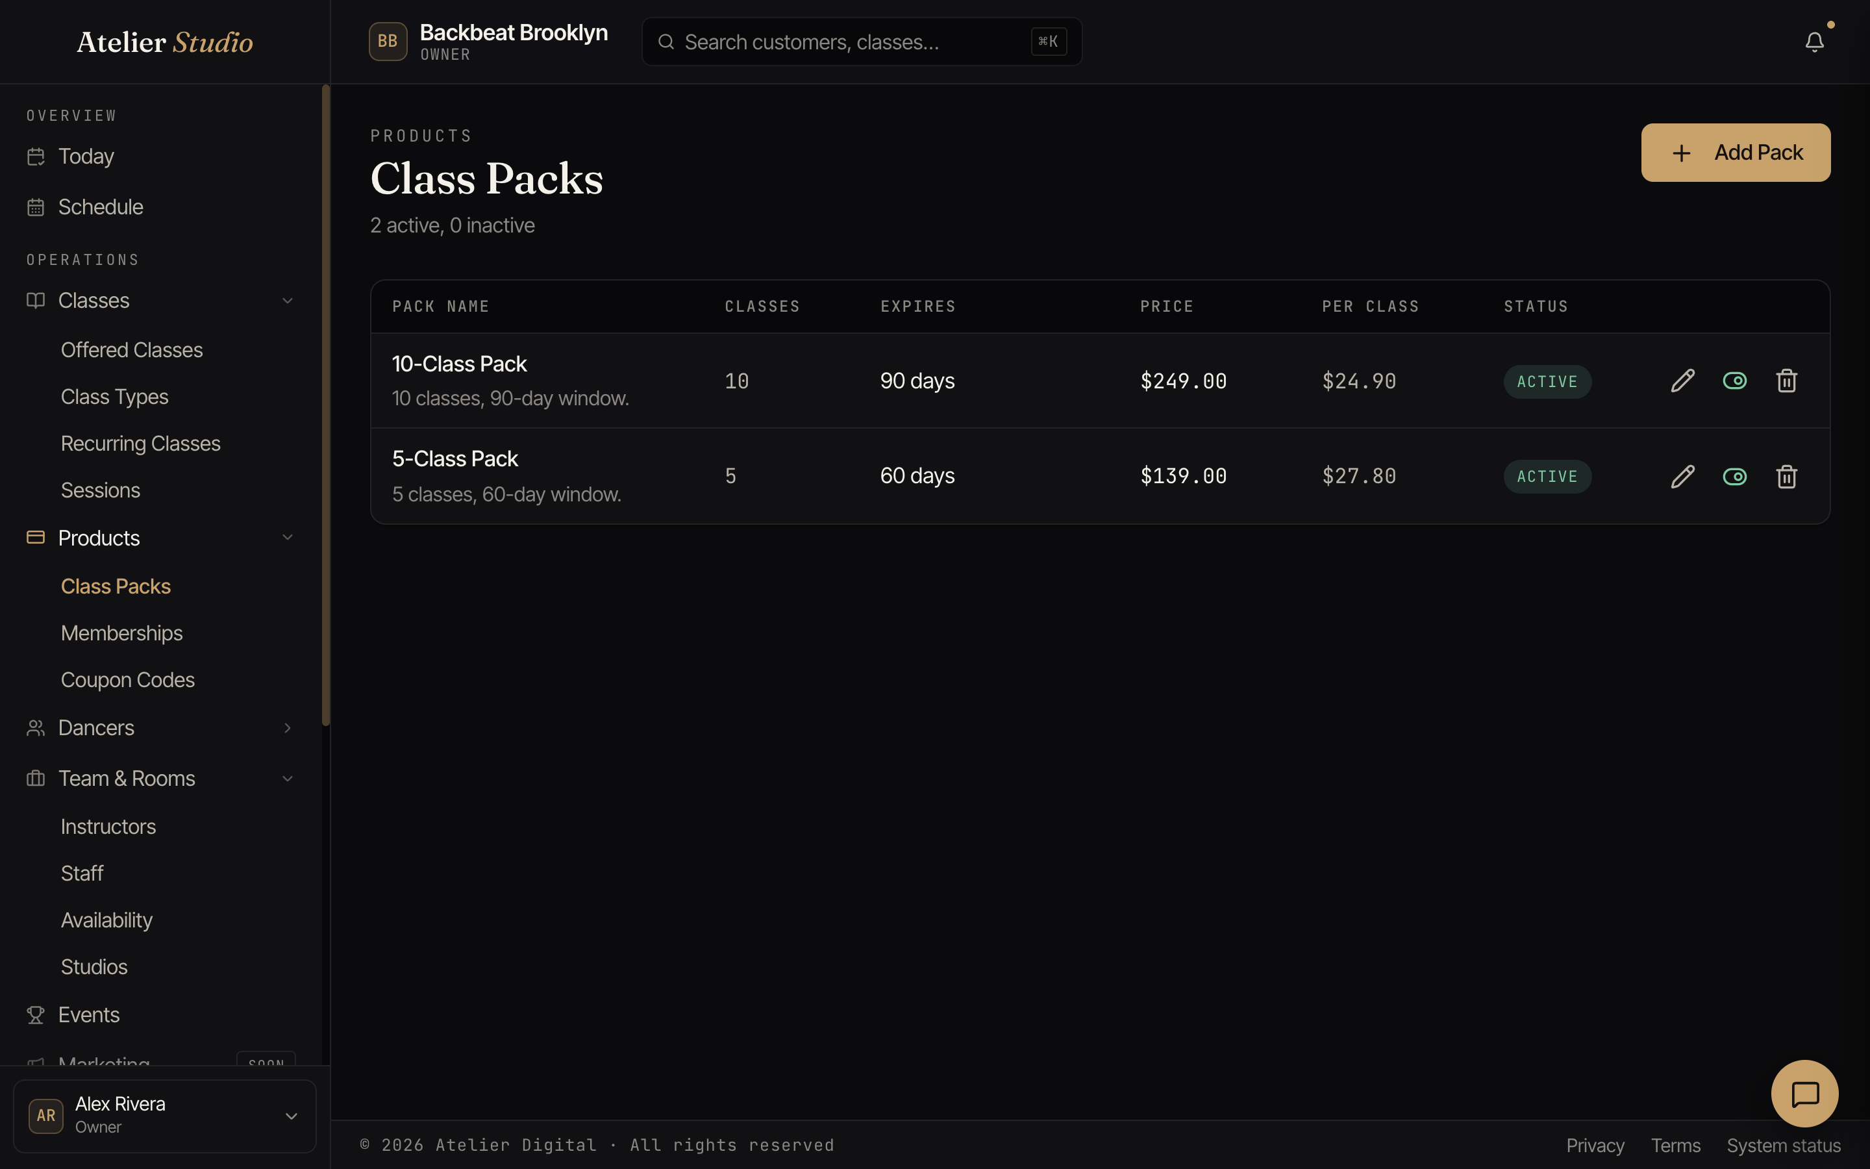Screen dimensions: 1870x1169
Task: Click the $249.00 price
Action: (1183, 381)
